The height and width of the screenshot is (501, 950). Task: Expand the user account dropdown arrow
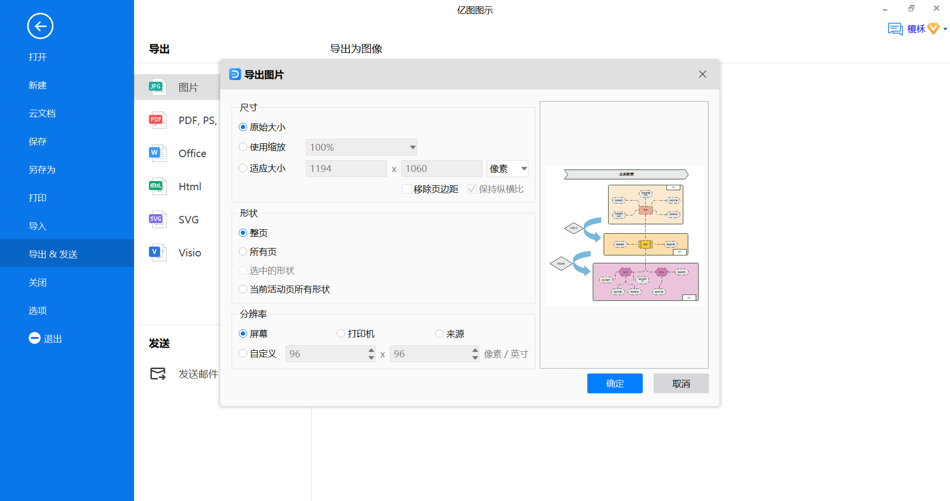click(945, 29)
